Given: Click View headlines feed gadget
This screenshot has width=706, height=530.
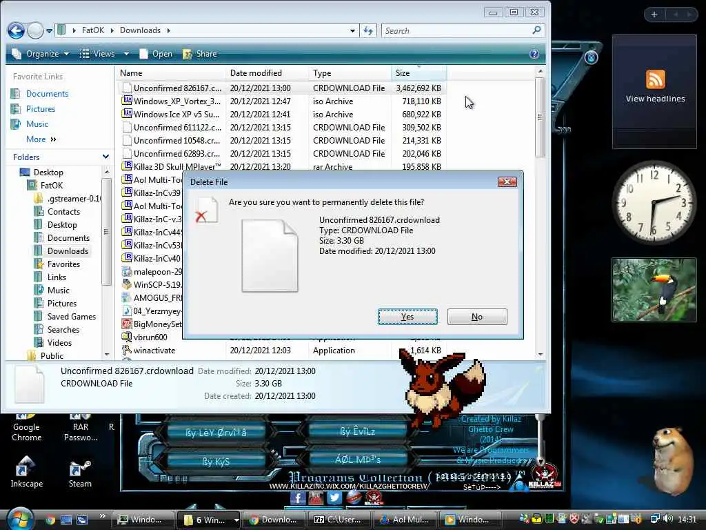Looking at the screenshot, I should click(x=655, y=92).
